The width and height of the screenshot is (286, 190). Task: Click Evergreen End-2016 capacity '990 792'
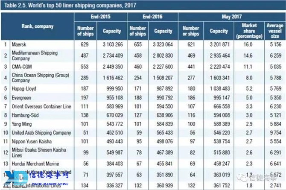(164, 98)
